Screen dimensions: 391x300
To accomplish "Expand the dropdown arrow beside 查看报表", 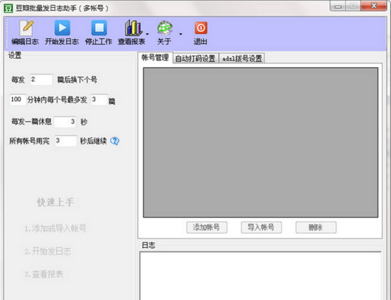I will 147,34.
